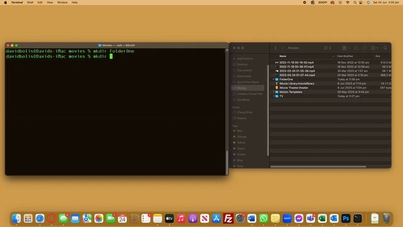Click the Finder horizontal scrollbar
The height and width of the screenshot is (227, 403).
click(x=318, y=166)
